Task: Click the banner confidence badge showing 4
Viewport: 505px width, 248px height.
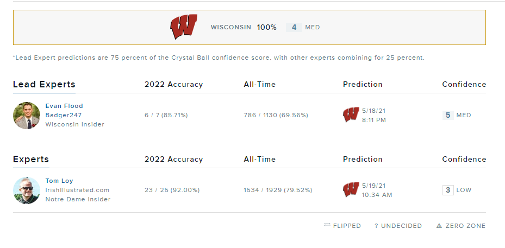Action: pos(294,27)
